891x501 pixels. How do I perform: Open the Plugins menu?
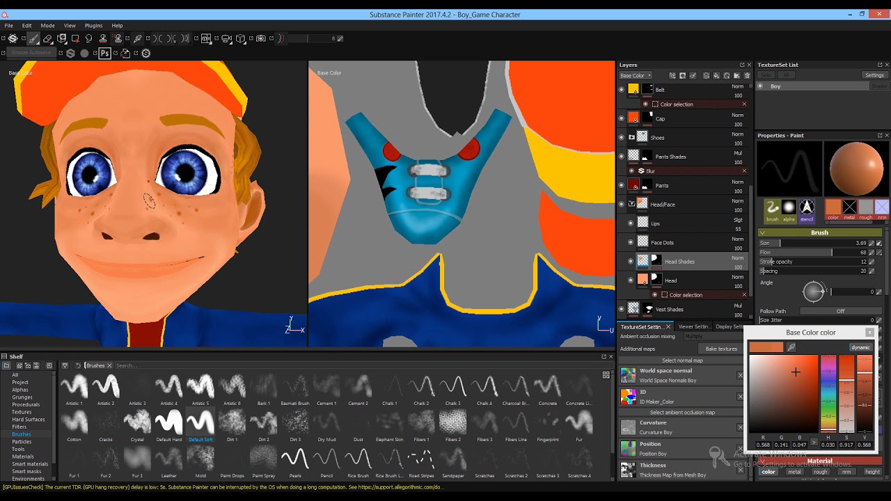pos(93,26)
